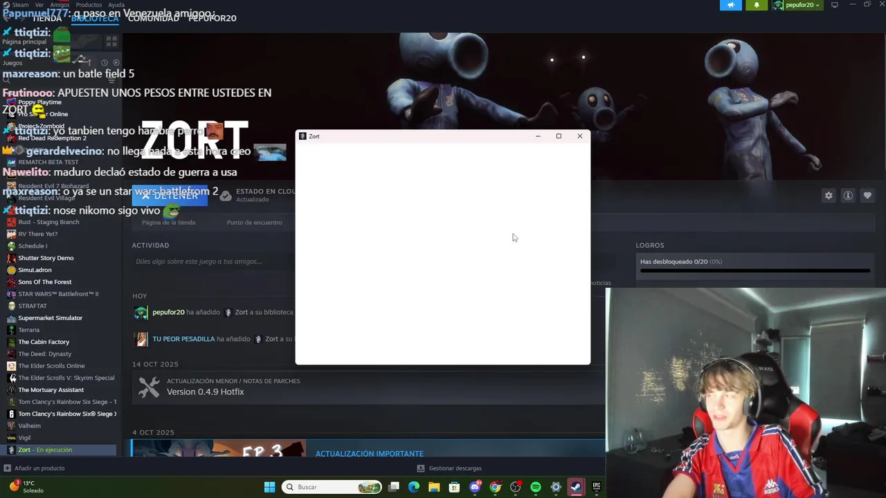The image size is (886, 498).
Task: Open Spotify from the taskbar
Action: click(536, 487)
